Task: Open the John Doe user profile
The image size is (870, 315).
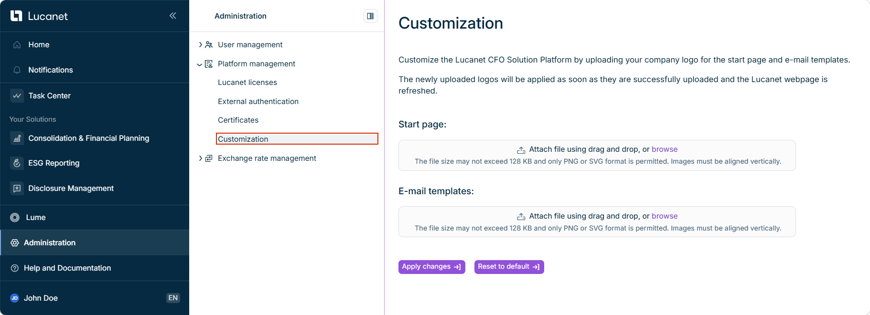Action: click(x=41, y=298)
